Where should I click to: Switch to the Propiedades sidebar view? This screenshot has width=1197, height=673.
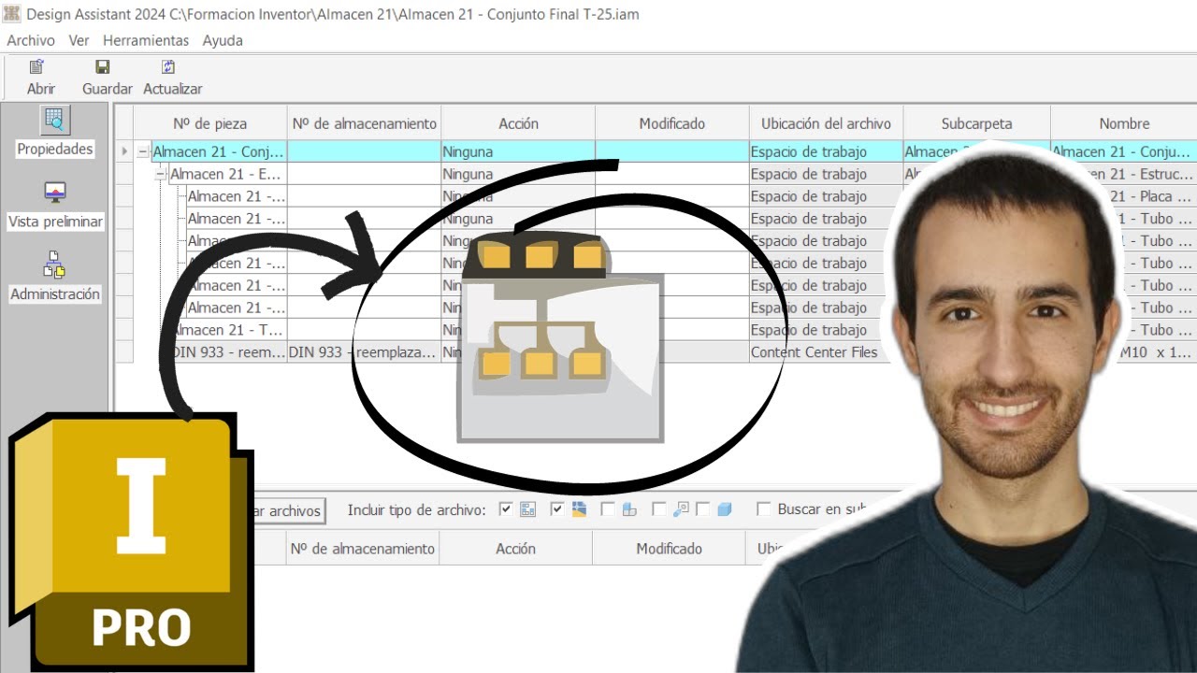click(x=55, y=132)
